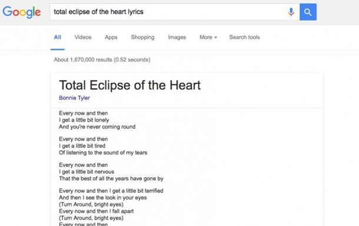Click the More dropdown arrow
The image size is (359, 226).
click(x=215, y=38)
